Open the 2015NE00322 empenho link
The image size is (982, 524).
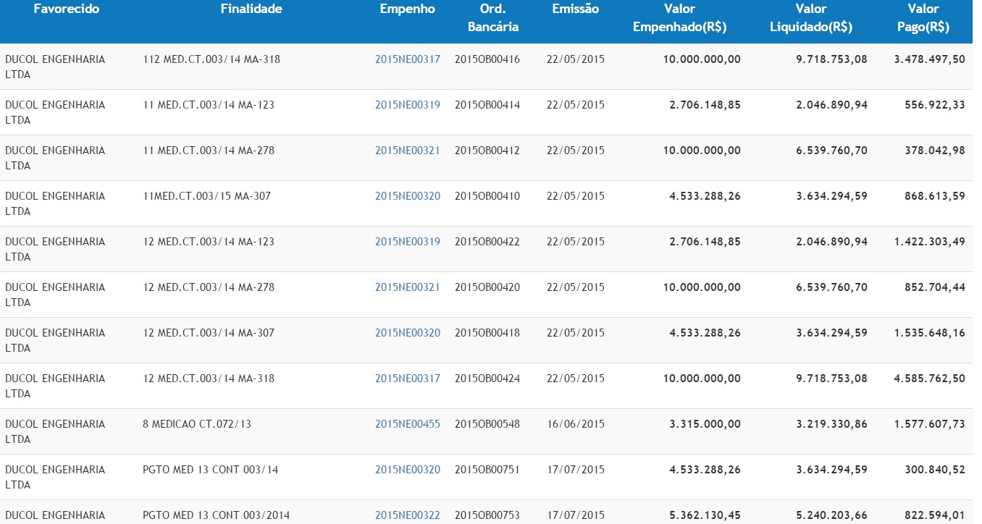coord(407,515)
